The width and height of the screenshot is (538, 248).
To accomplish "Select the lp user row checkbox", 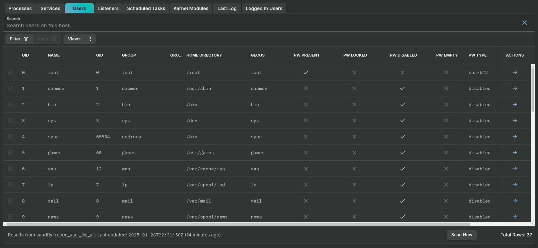I will pos(11,185).
